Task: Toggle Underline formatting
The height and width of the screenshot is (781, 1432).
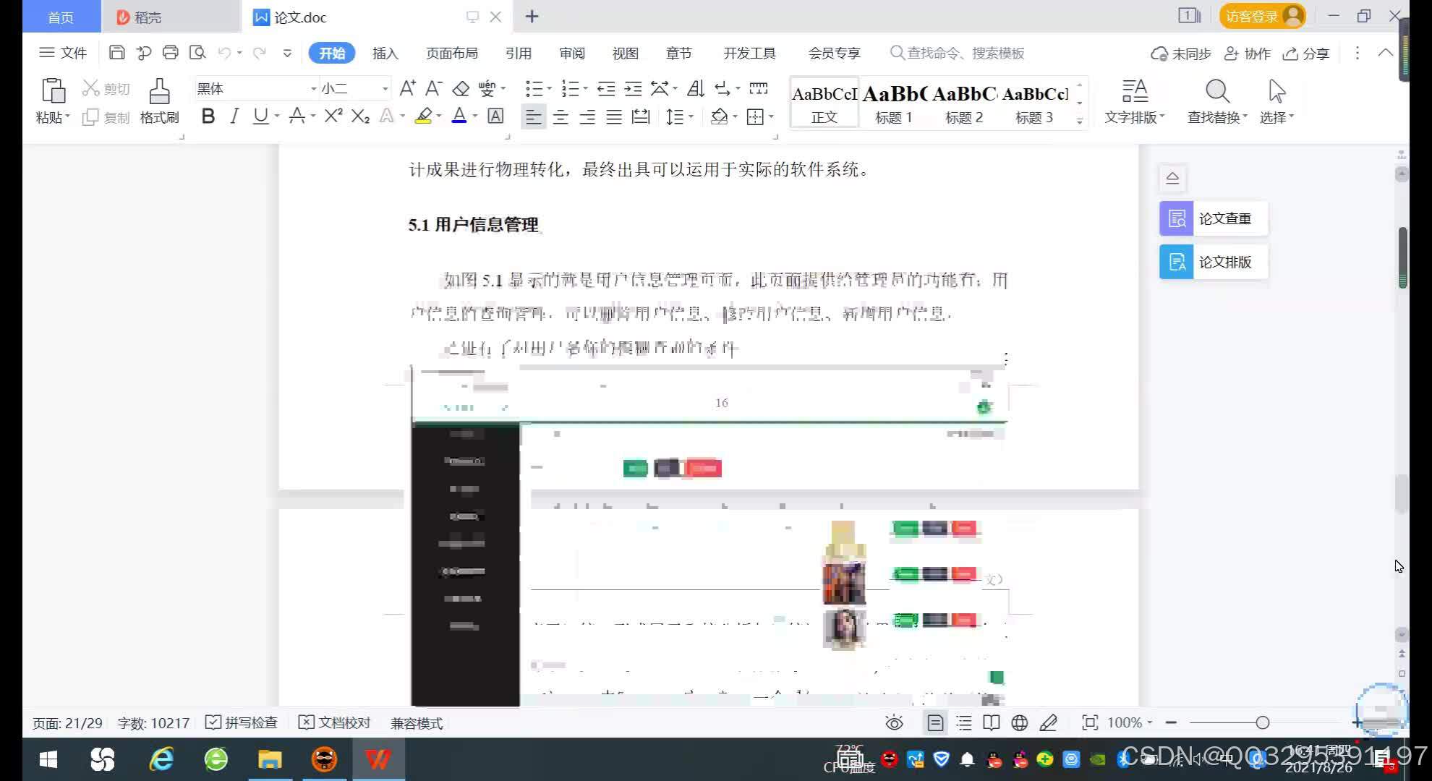Action: click(260, 116)
